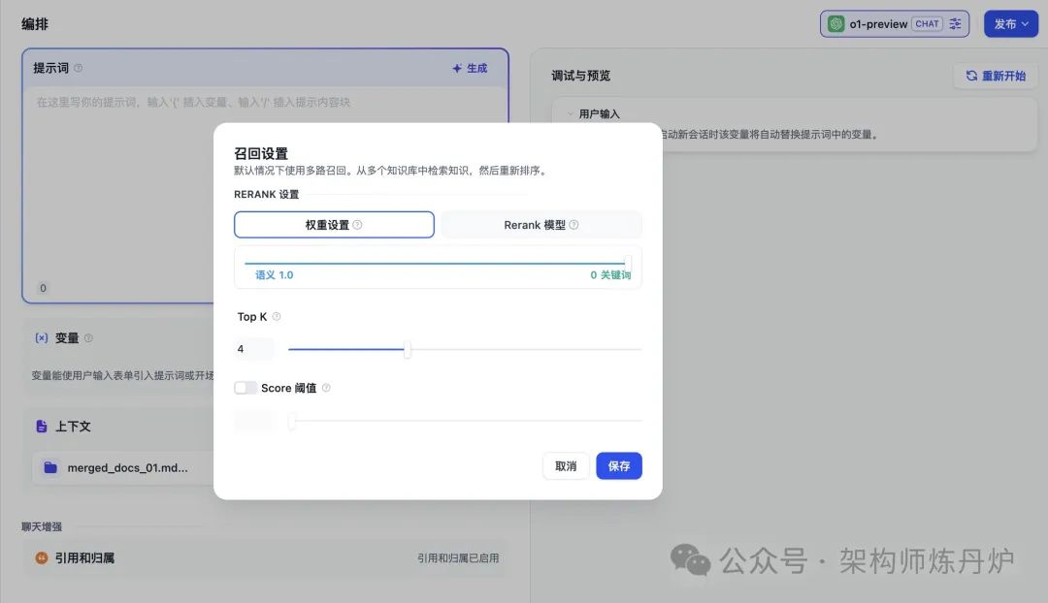Switch to the Rerank 模型 tab

click(540, 224)
